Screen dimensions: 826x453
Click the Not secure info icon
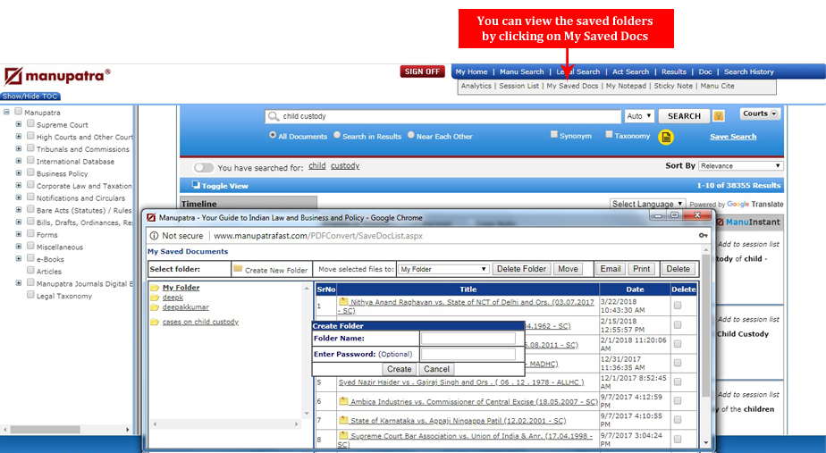point(154,236)
